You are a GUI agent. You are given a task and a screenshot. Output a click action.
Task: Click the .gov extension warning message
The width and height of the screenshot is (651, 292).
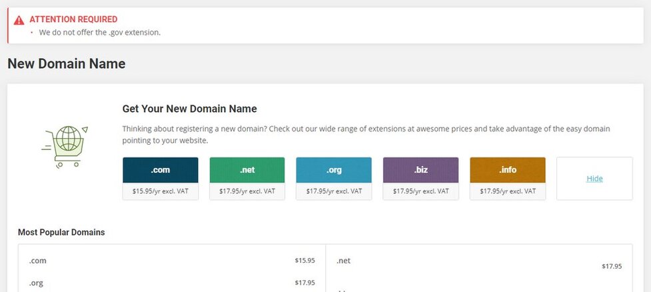99,32
